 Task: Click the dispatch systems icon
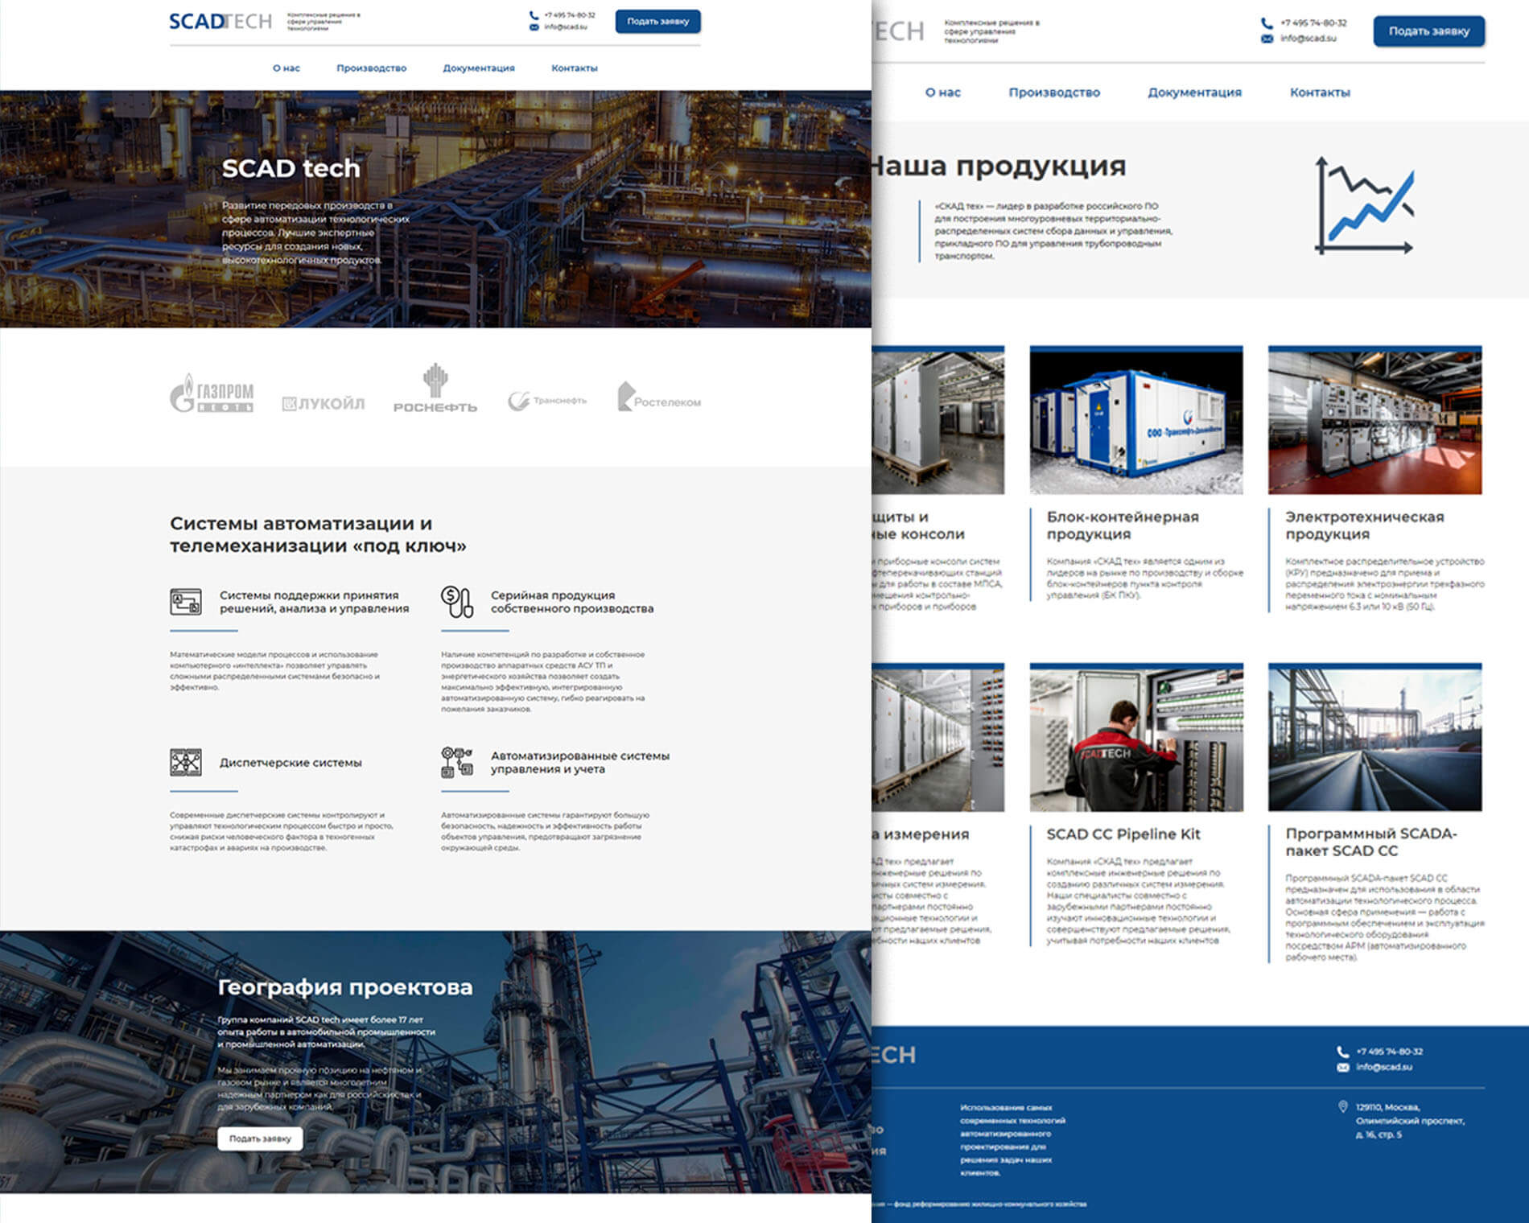click(186, 762)
